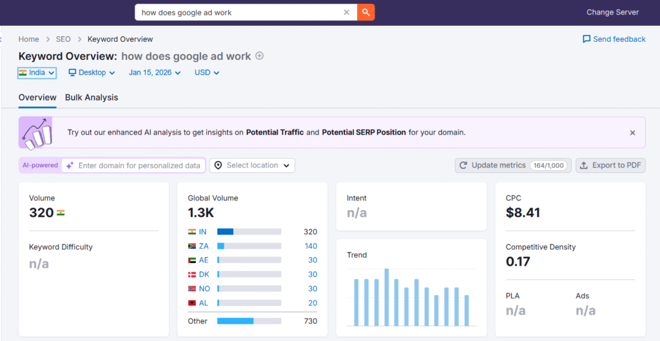The height and width of the screenshot is (341, 660).
Task: Click Keyword Overview in the breadcrumb
Action: [120, 39]
